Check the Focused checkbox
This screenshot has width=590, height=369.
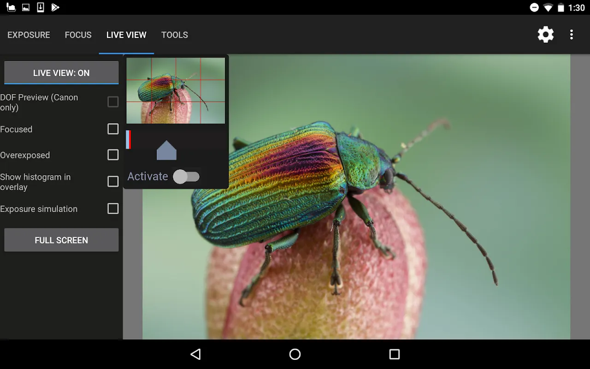pos(113,129)
